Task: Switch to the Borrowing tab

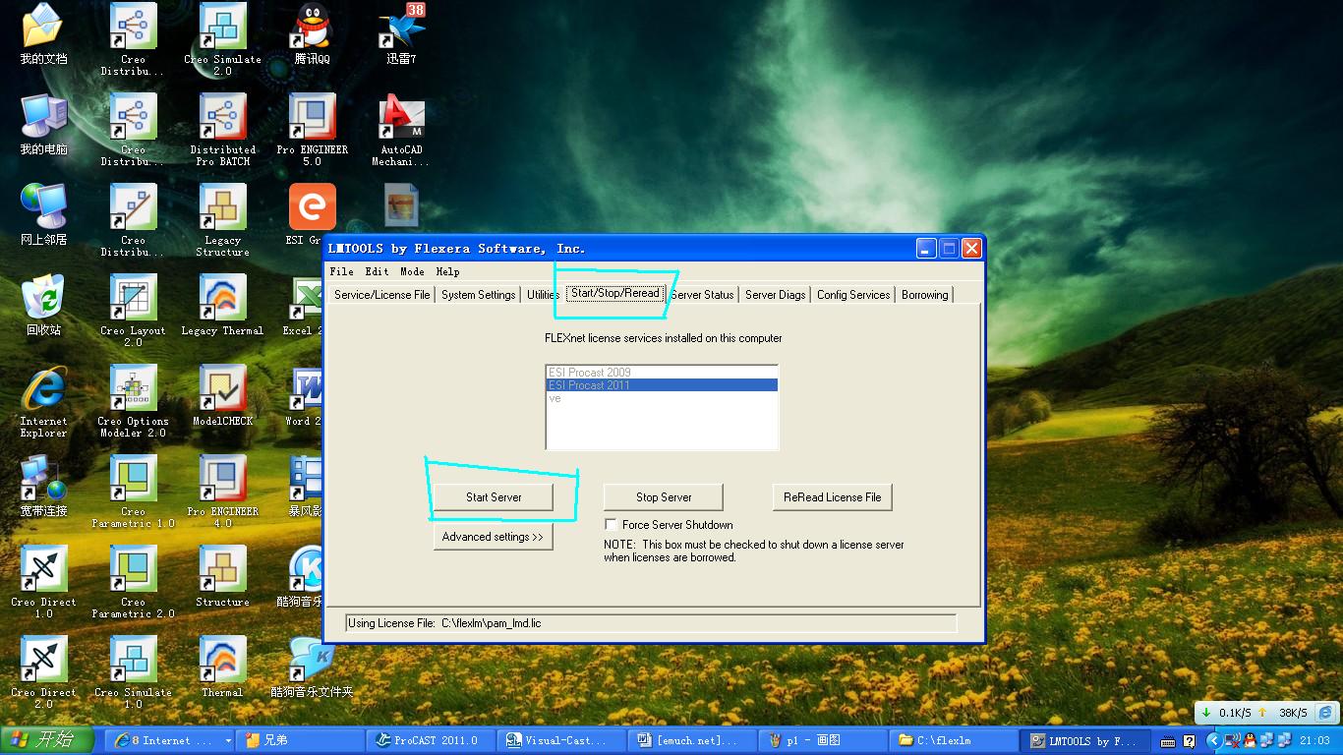Action: click(925, 295)
